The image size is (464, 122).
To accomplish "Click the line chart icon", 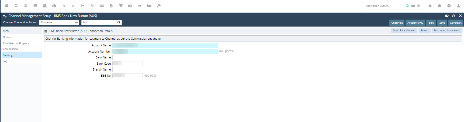I will pos(83,6).
